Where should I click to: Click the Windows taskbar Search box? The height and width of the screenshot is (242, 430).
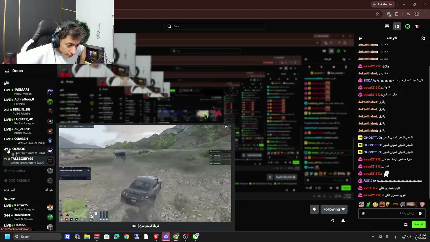[37, 237]
